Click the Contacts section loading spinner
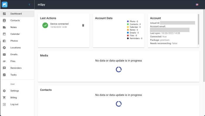Image resolution: width=205 pixels, height=116 pixels. (119, 104)
